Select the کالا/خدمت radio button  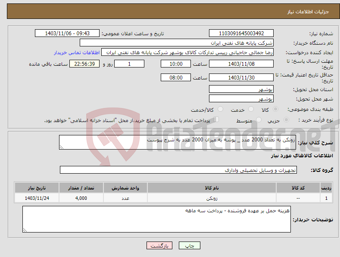[x=220, y=109]
